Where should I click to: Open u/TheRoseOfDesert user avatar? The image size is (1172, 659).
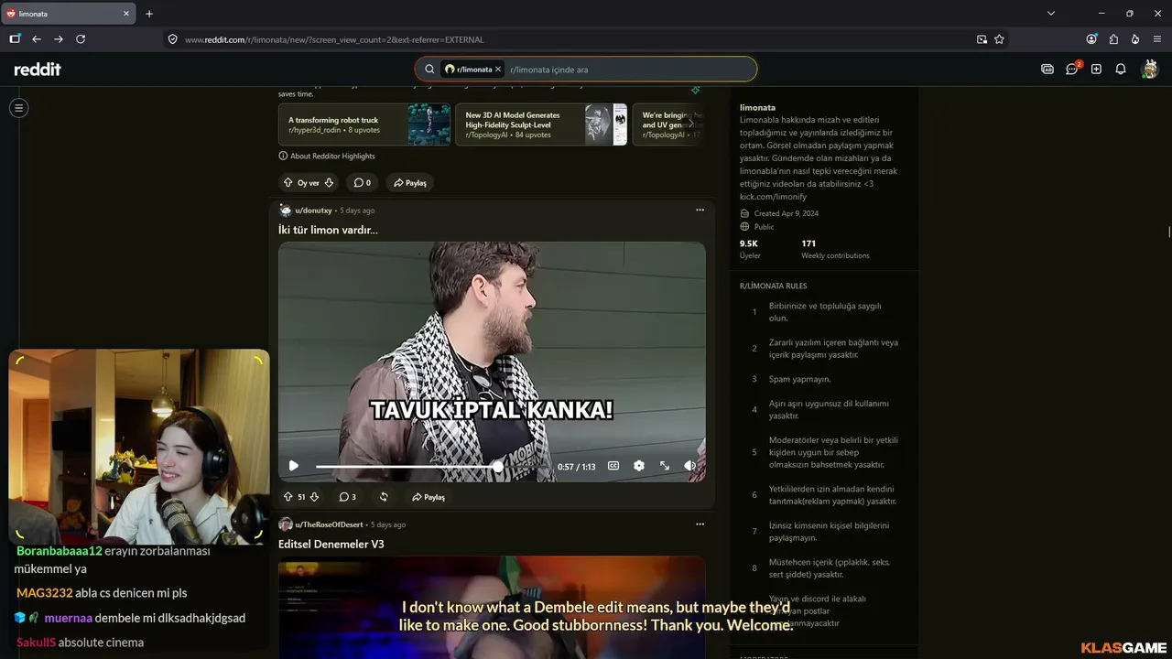[x=286, y=524]
